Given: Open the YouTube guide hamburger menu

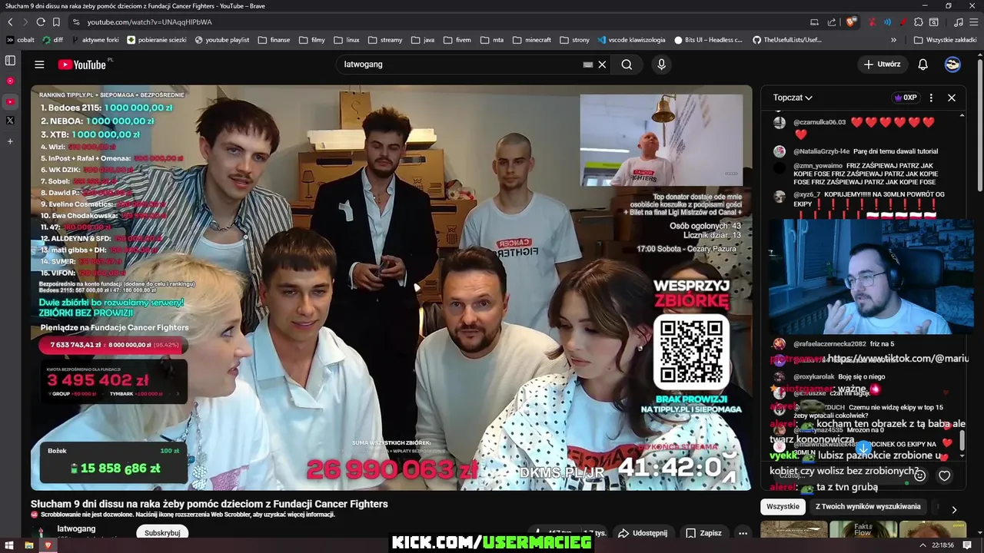Looking at the screenshot, I should click(39, 65).
